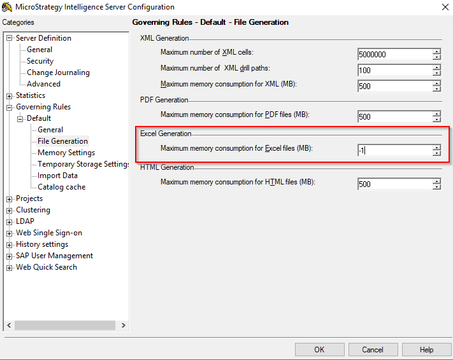
Task: Click the OK button
Action: 319,349
